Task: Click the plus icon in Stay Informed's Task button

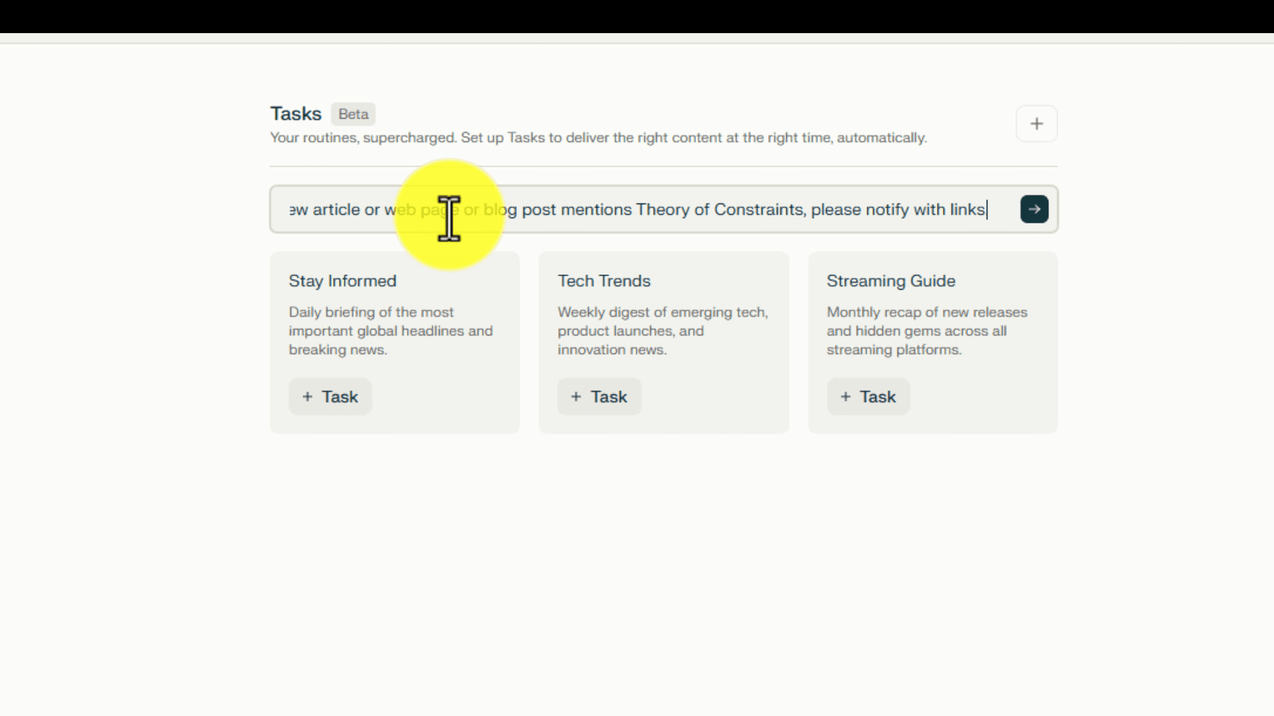Action: [307, 397]
